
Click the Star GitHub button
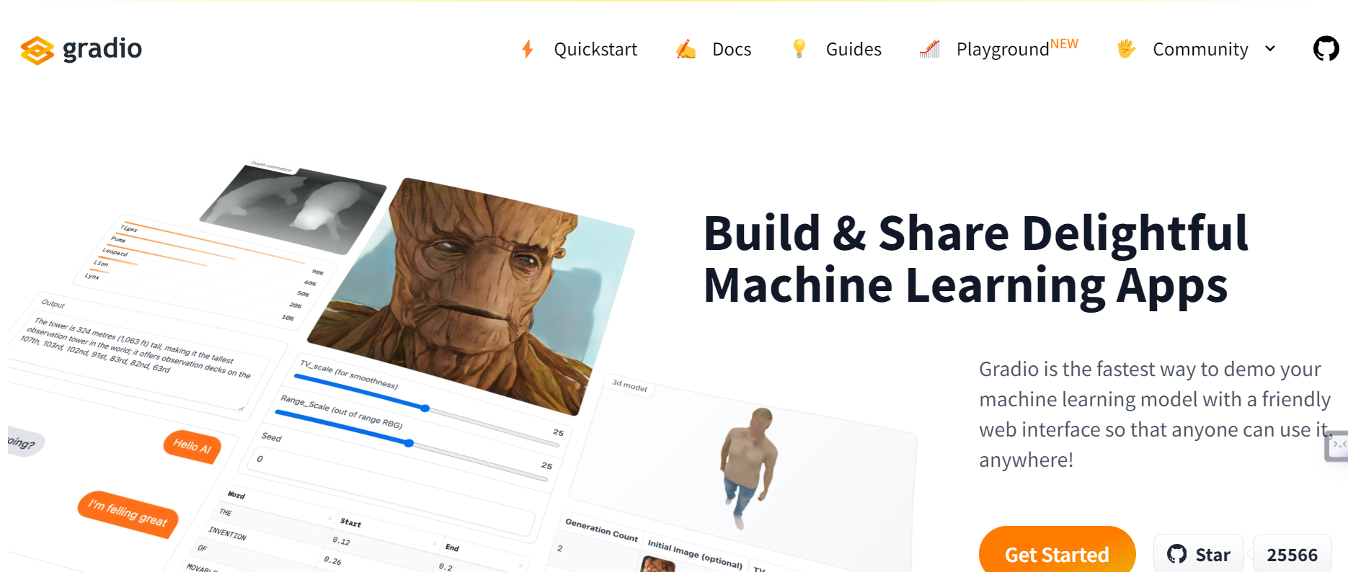click(x=1199, y=554)
